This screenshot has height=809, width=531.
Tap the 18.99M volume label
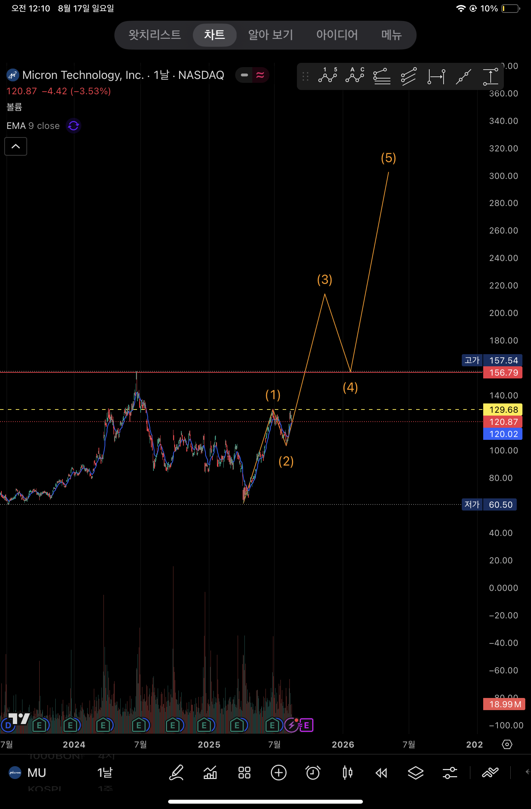point(504,704)
